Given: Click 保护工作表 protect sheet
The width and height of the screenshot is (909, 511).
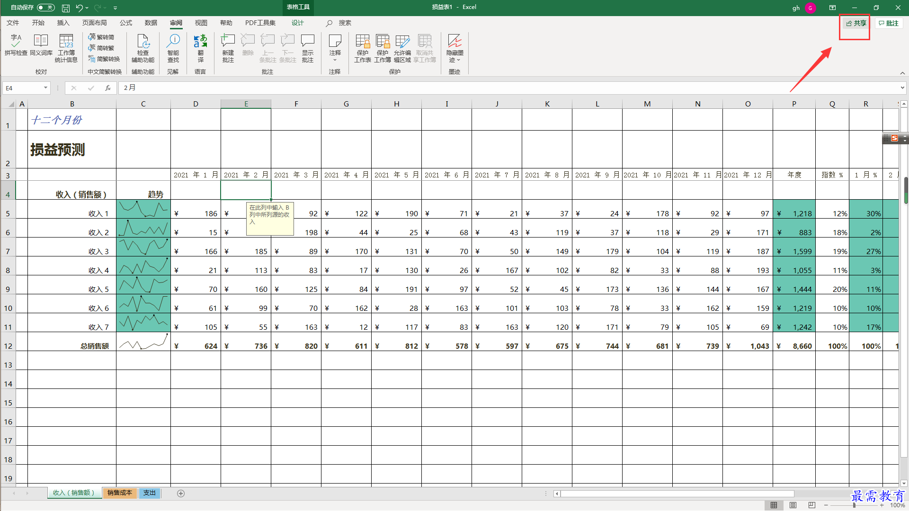Looking at the screenshot, I should pos(363,48).
